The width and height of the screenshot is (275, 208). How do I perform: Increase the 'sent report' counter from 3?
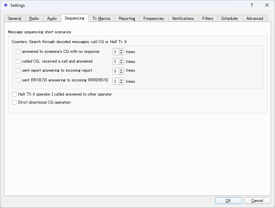point(121,69)
